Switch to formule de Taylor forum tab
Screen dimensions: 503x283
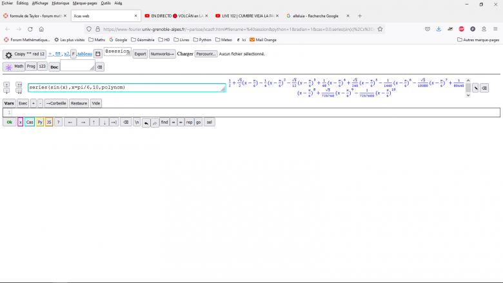tap(35, 16)
